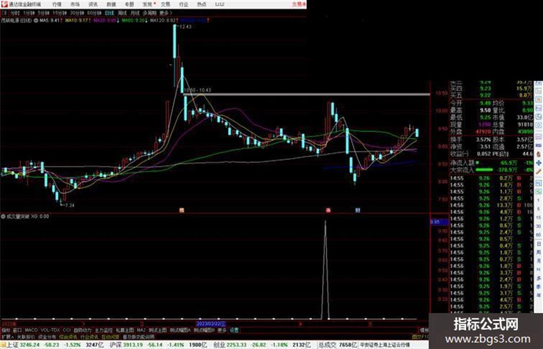The width and height of the screenshot is (543, 349).
Task: Click the 沪深 index value in the status bar
Action: pyautogui.click(x=133, y=345)
